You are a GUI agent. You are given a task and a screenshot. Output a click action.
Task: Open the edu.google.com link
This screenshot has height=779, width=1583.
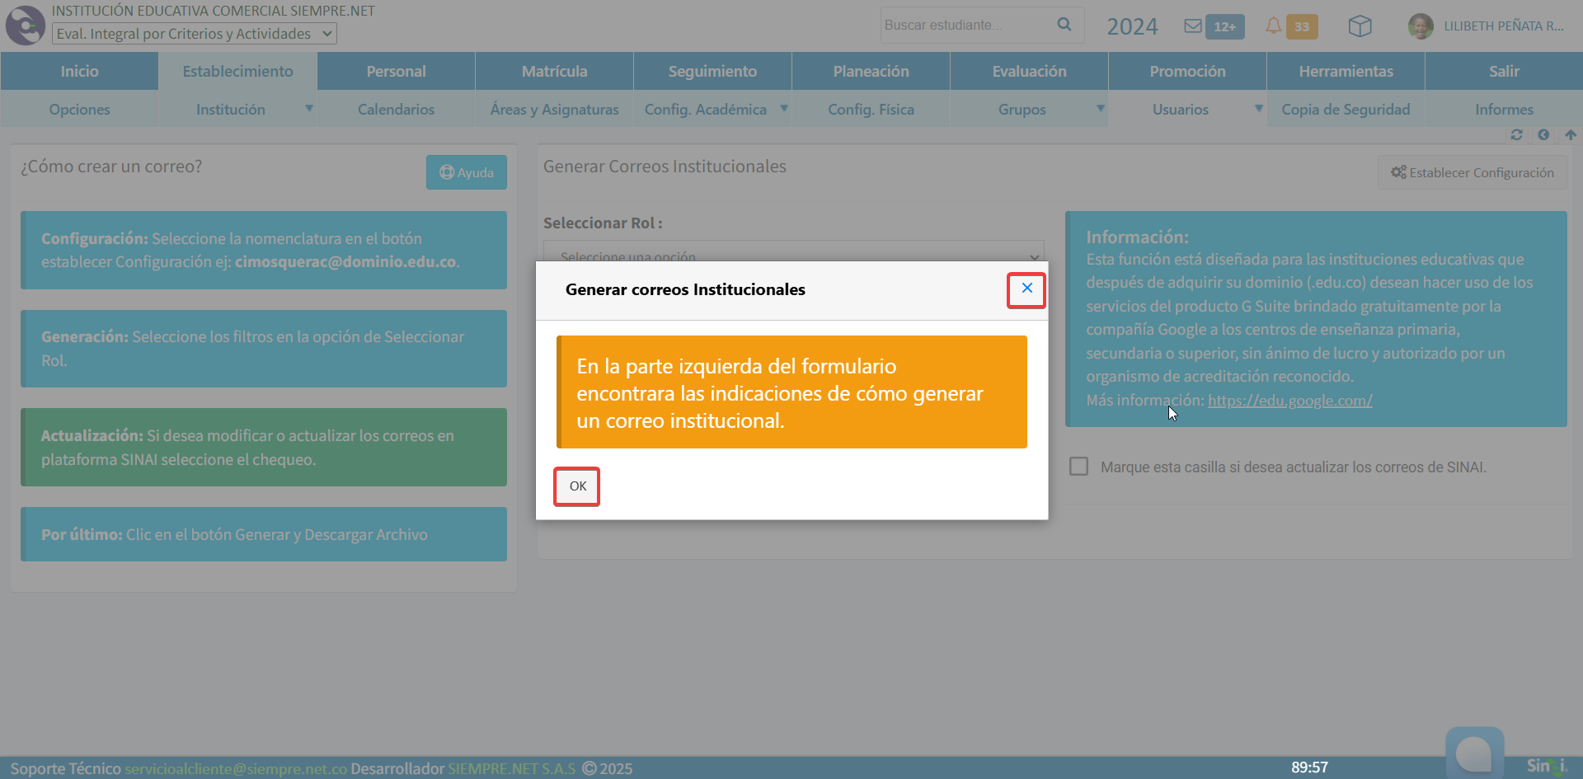tap(1289, 401)
